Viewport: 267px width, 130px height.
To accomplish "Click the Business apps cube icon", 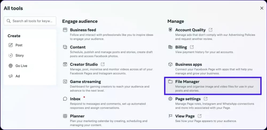I will (170, 64).
